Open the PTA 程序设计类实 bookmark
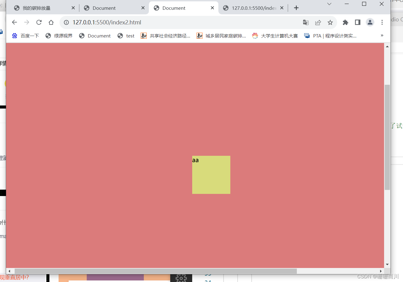403x282 pixels. click(x=330, y=36)
